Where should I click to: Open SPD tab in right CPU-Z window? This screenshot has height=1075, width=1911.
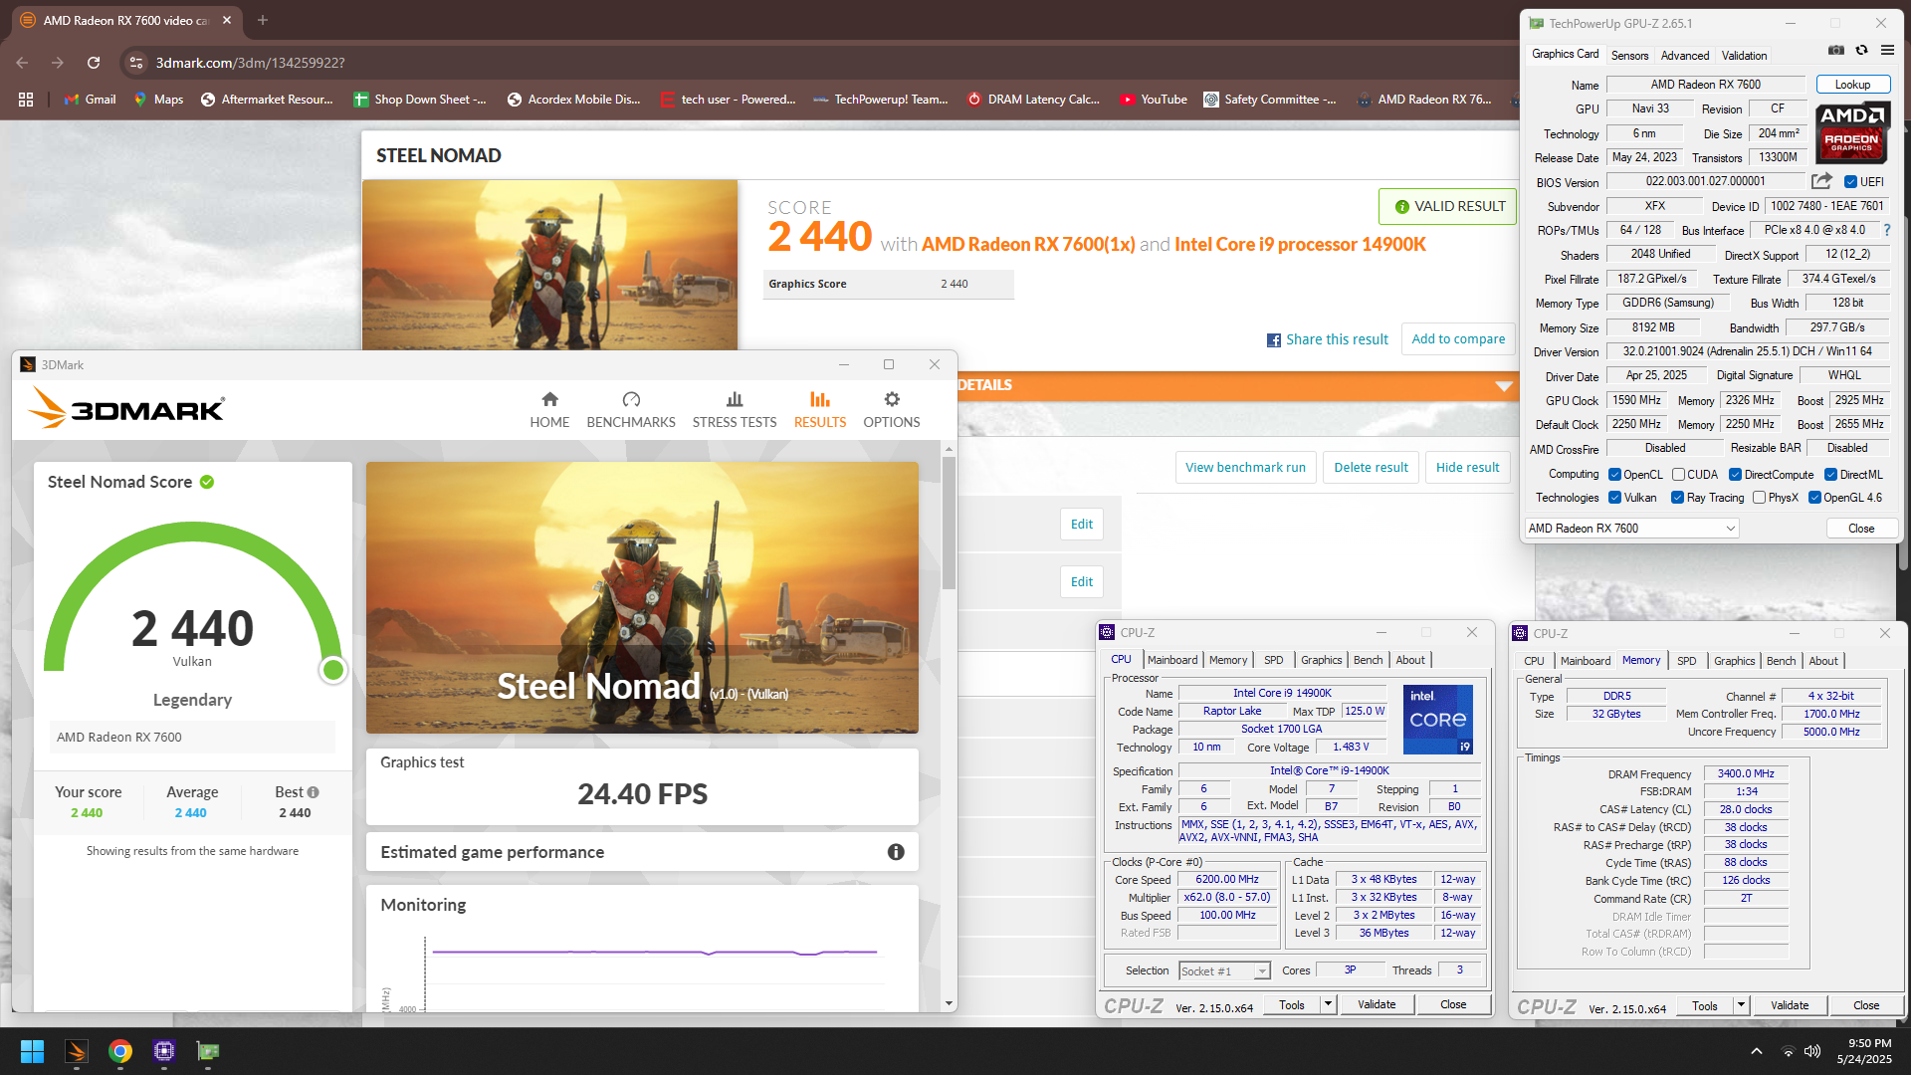coord(1686,661)
